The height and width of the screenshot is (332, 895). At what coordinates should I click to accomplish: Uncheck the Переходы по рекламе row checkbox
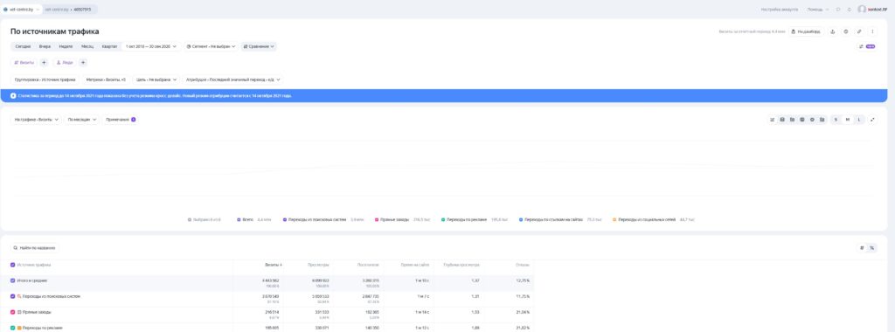tap(12, 328)
